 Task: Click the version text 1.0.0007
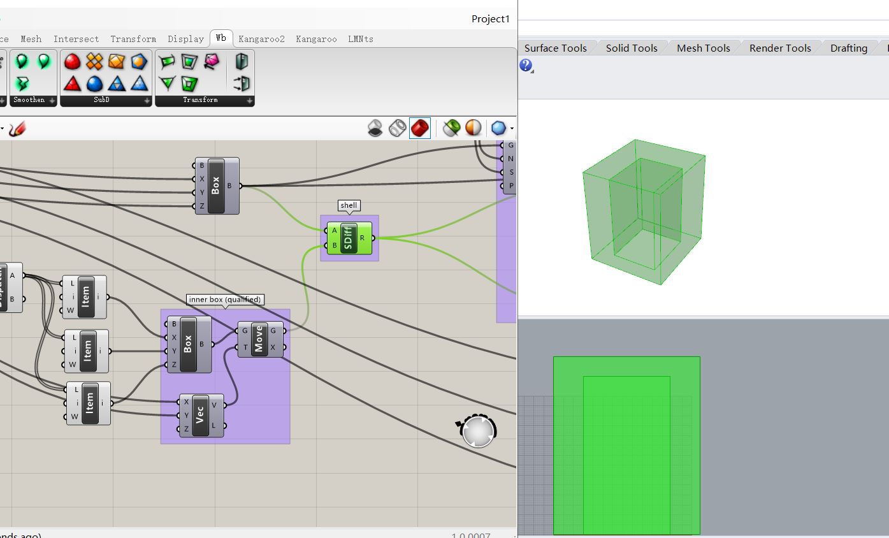pyautogui.click(x=472, y=535)
